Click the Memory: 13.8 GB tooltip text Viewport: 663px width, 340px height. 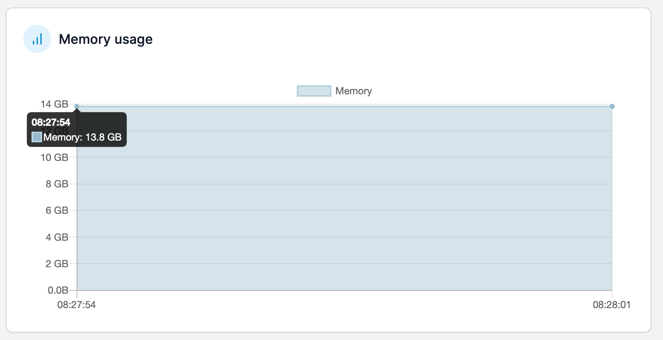(x=82, y=137)
